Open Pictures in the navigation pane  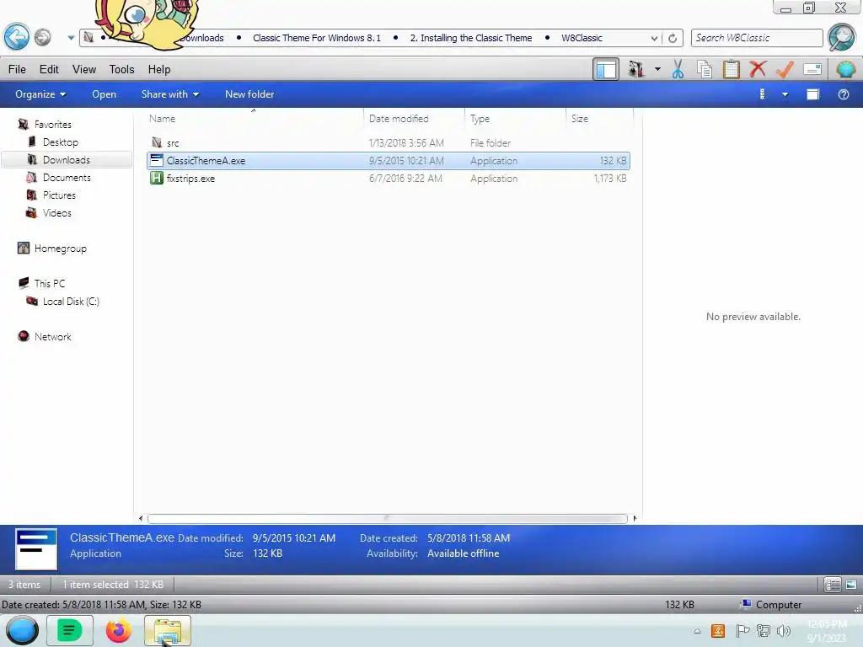tap(59, 195)
